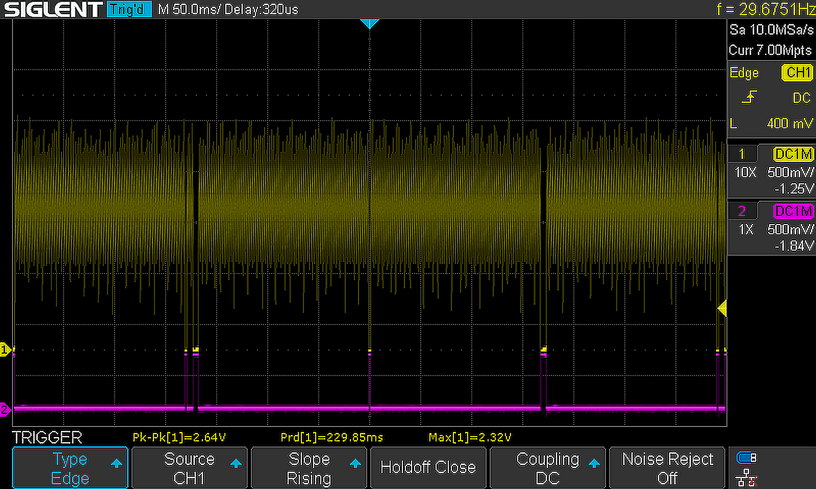Open the Coupling DC dropdown
816x489 pixels.
(x=548, y=468)
